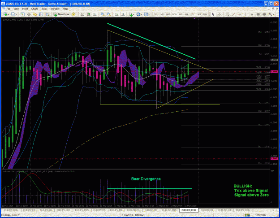
Task: Show the Market Watch window icon
Action: 22,14
